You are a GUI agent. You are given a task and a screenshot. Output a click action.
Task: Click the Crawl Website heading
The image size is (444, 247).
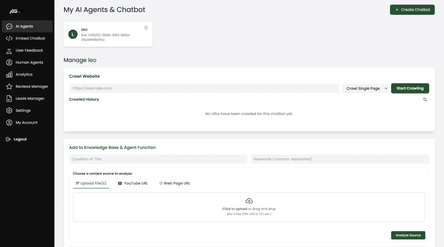click(85, 76)
